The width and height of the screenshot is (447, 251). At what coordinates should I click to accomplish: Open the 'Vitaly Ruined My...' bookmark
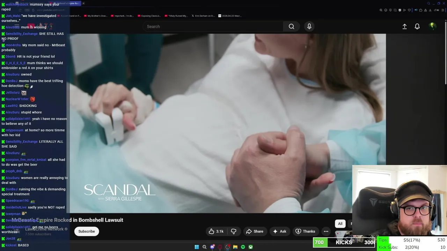[176, 16]
